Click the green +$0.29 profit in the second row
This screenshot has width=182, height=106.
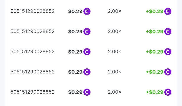click(x=154, y=32)
